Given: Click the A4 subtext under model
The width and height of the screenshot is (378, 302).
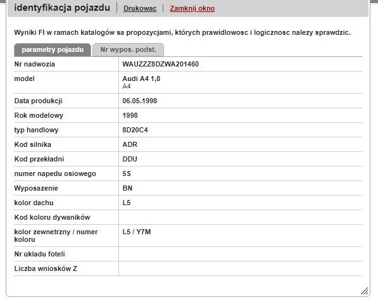Looking at the screenshot, I should [x=127, y=86].
